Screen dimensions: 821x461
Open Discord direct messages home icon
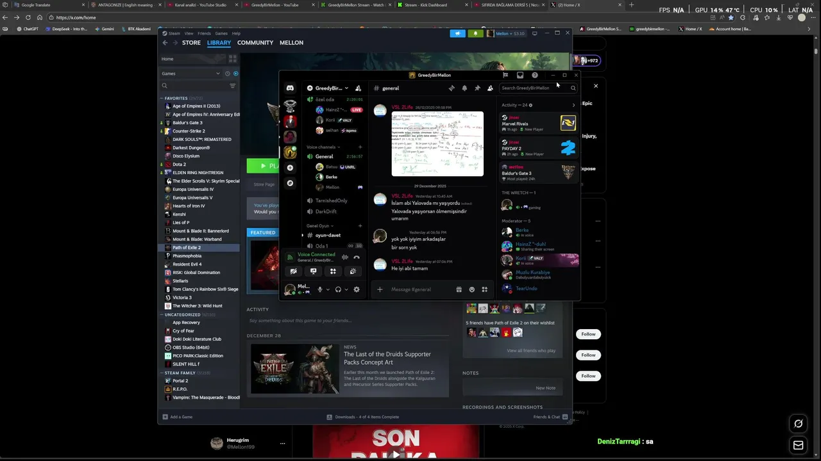click(x=290, y=88)
